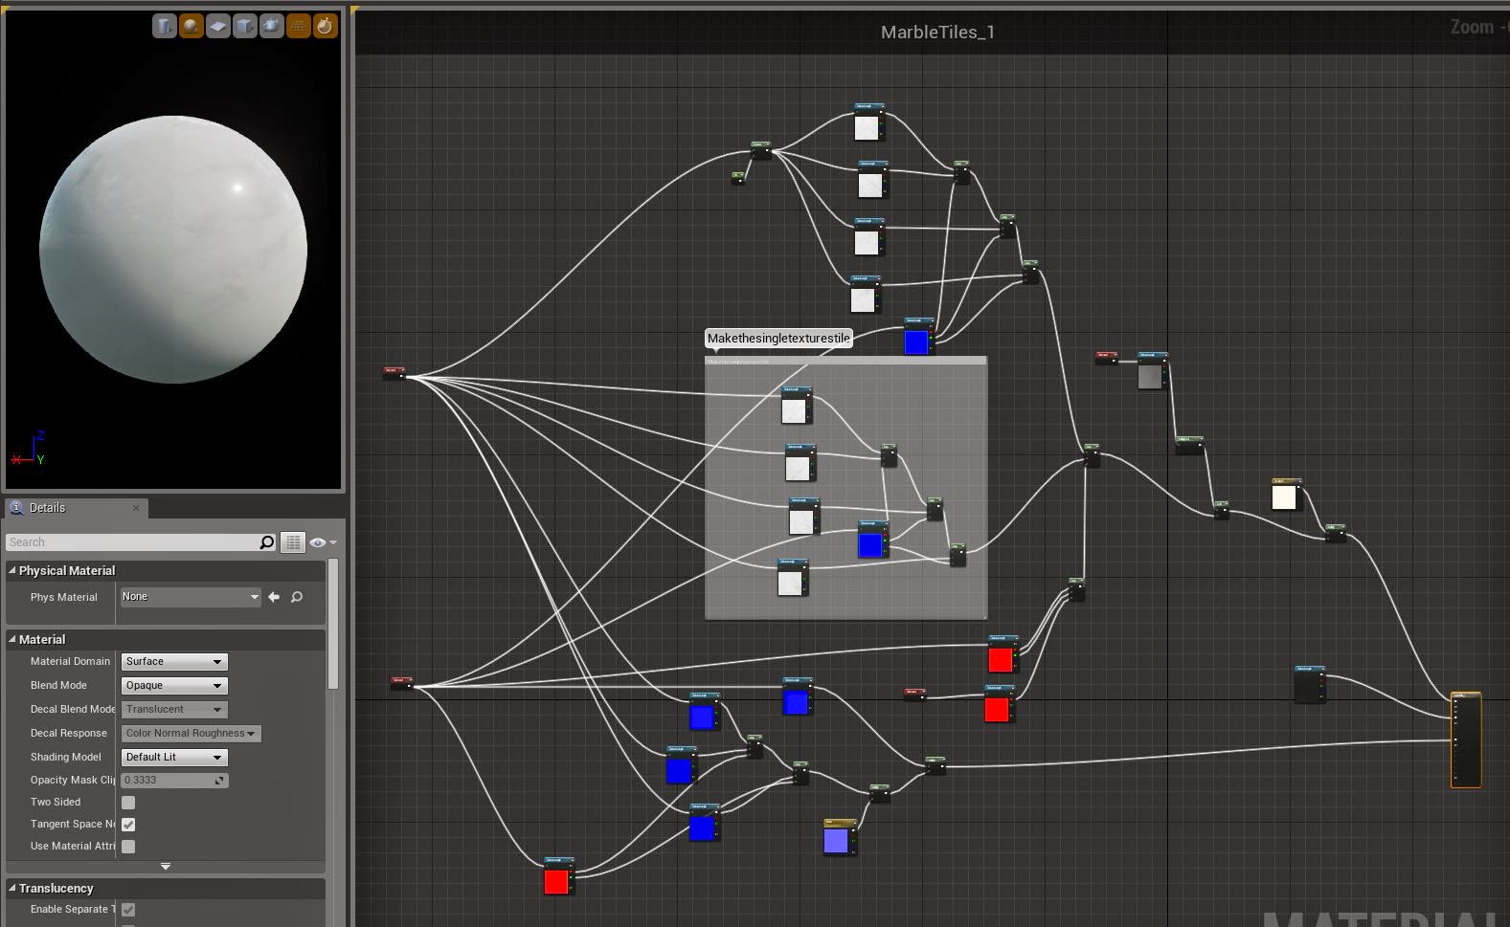Viewport: 1510px width, 927px height.
Task: Click the Details panel info icon
Action: pos(16,508)
